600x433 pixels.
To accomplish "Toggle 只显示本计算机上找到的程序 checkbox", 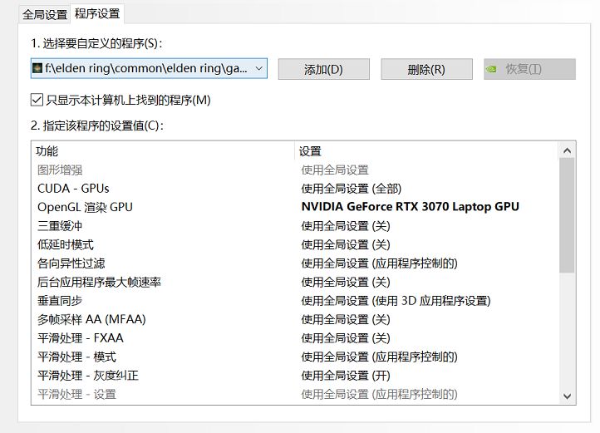I will (x=37, y=100).
